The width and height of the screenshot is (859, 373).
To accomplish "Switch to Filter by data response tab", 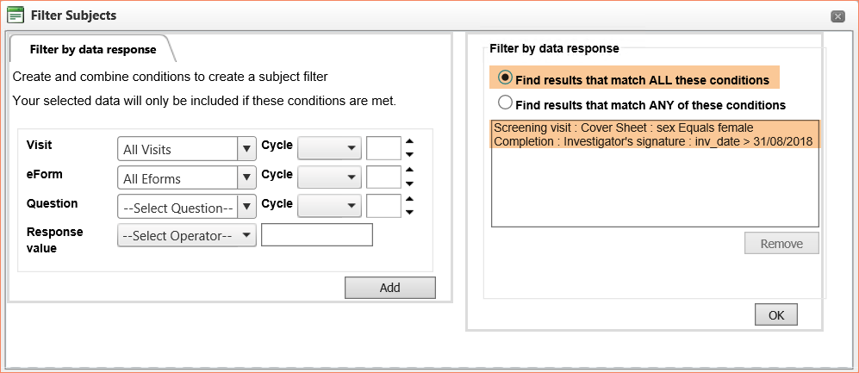I will [x=92, y=49].
